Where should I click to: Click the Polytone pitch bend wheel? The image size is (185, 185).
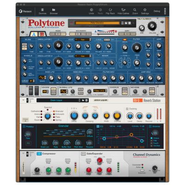point(31,90)
